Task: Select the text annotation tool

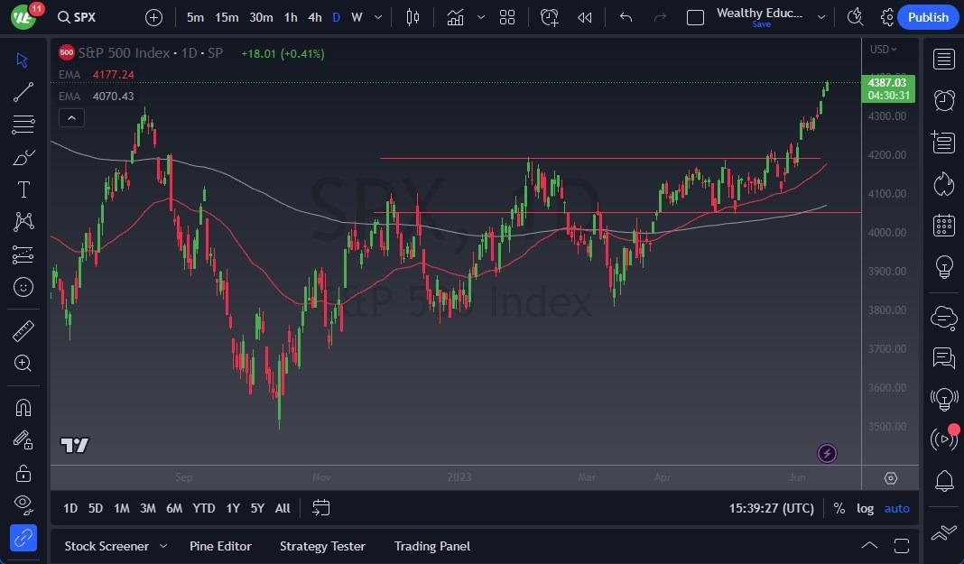Action: tap(23, 190)
